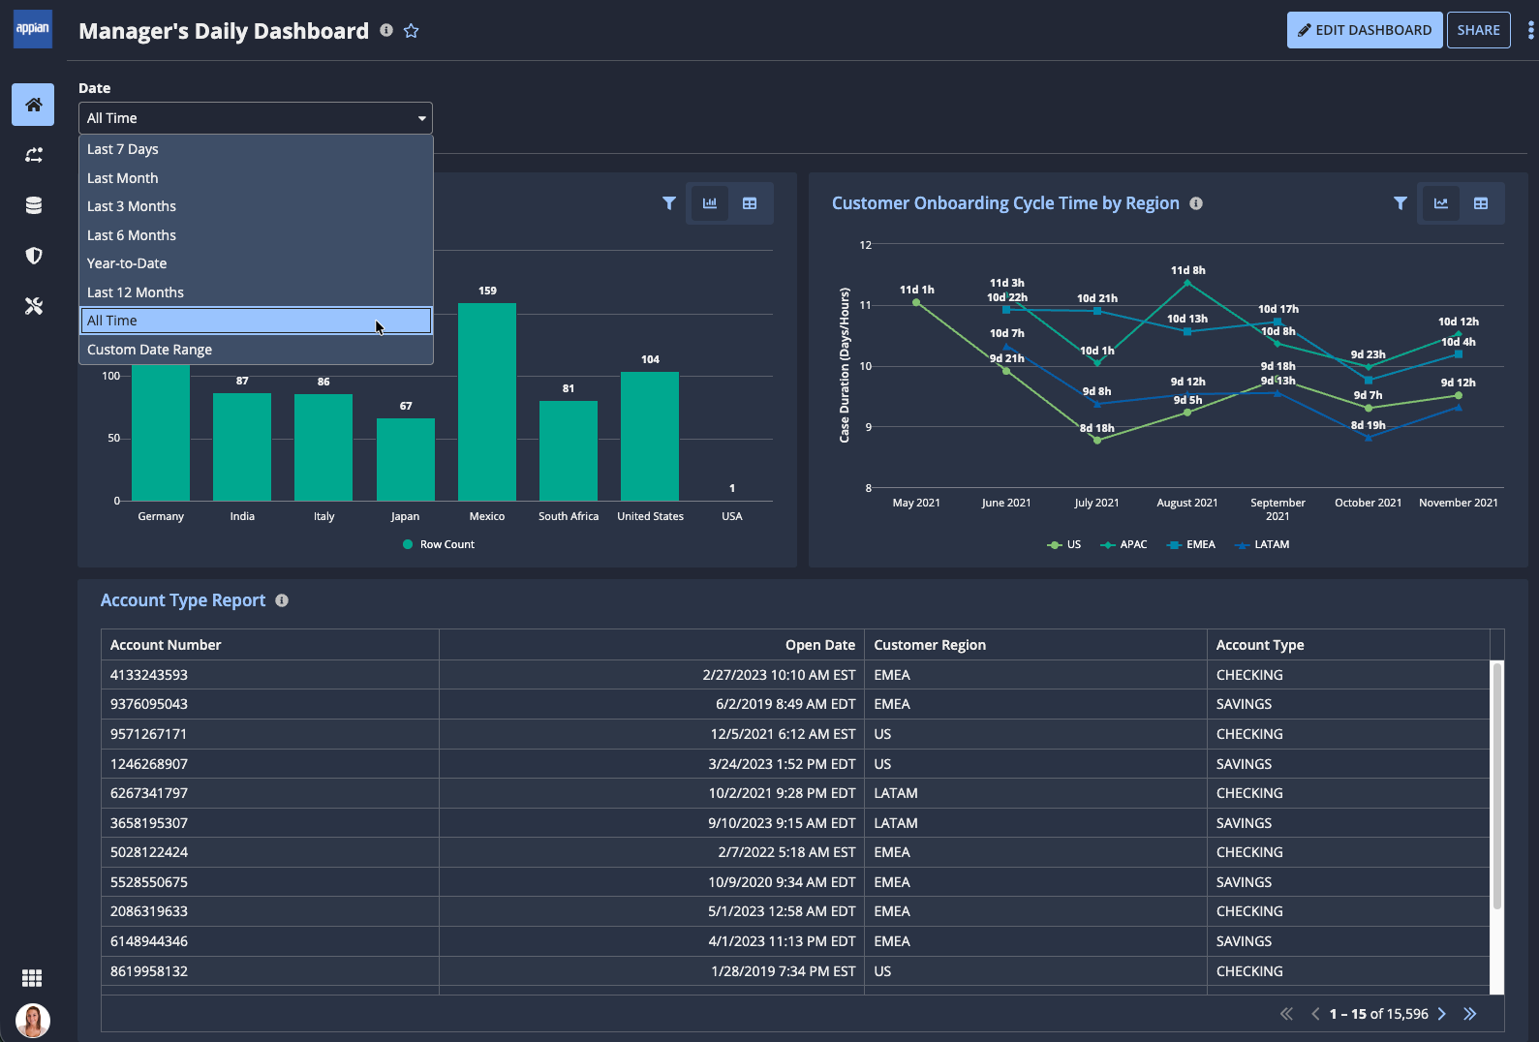
Task: Choose Year-to-Date option
Action: point(256,263)
